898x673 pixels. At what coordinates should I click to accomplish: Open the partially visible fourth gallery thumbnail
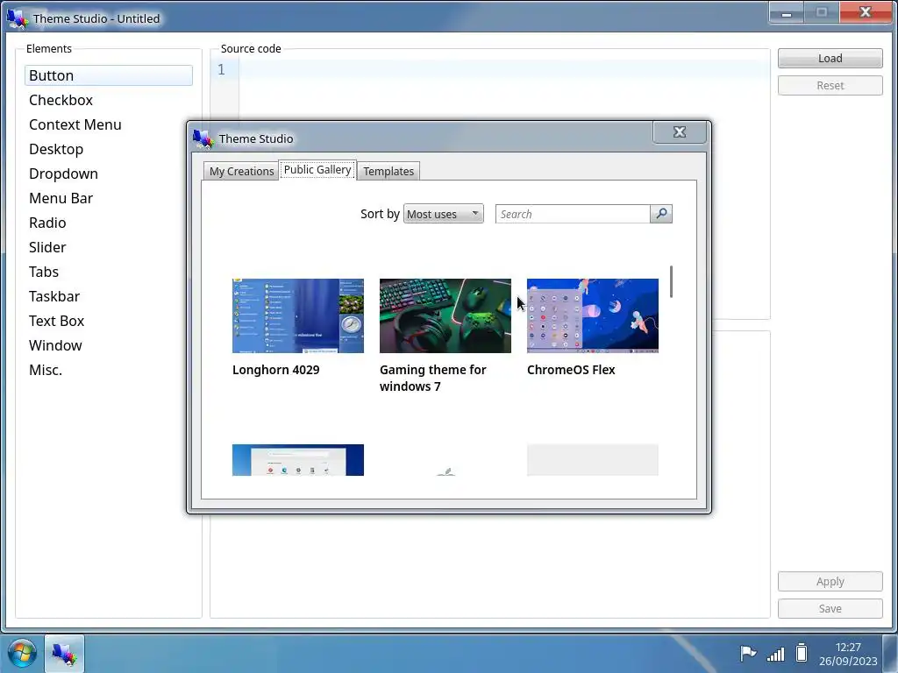click(x=298, y=460)
